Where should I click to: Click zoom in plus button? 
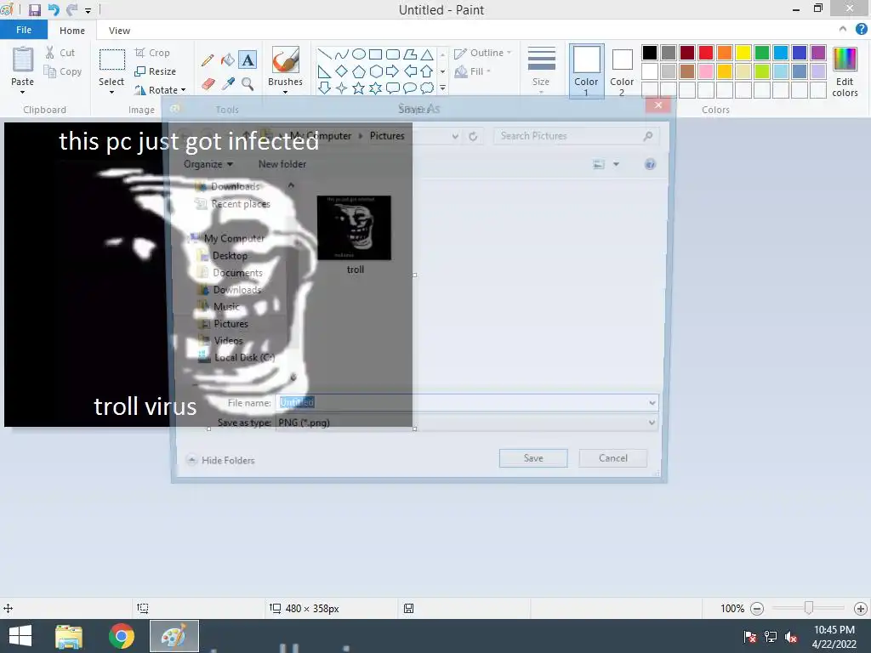(861, 609)
